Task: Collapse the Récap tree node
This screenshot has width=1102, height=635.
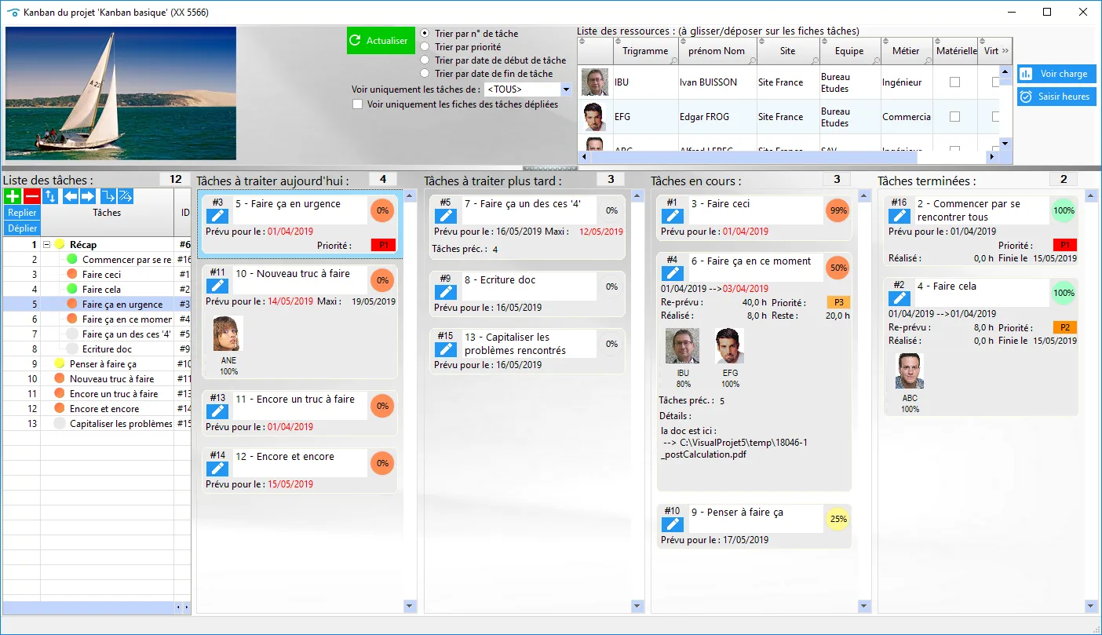Action: [x=46, y=245]
